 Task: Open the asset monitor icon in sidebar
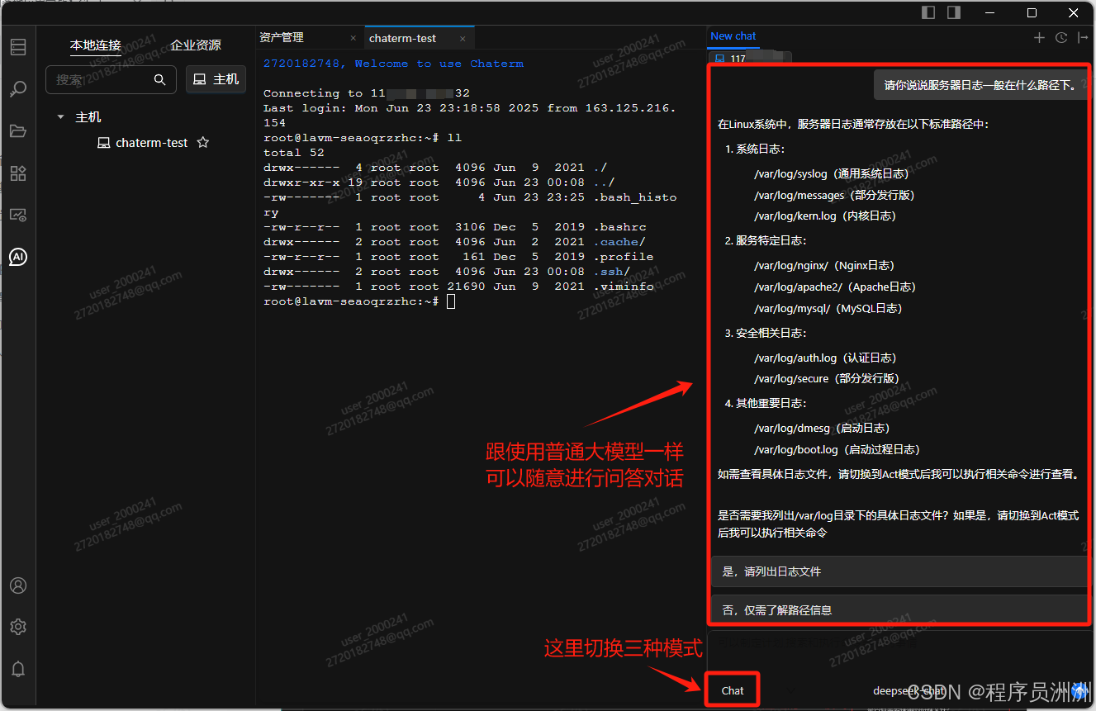18,215
